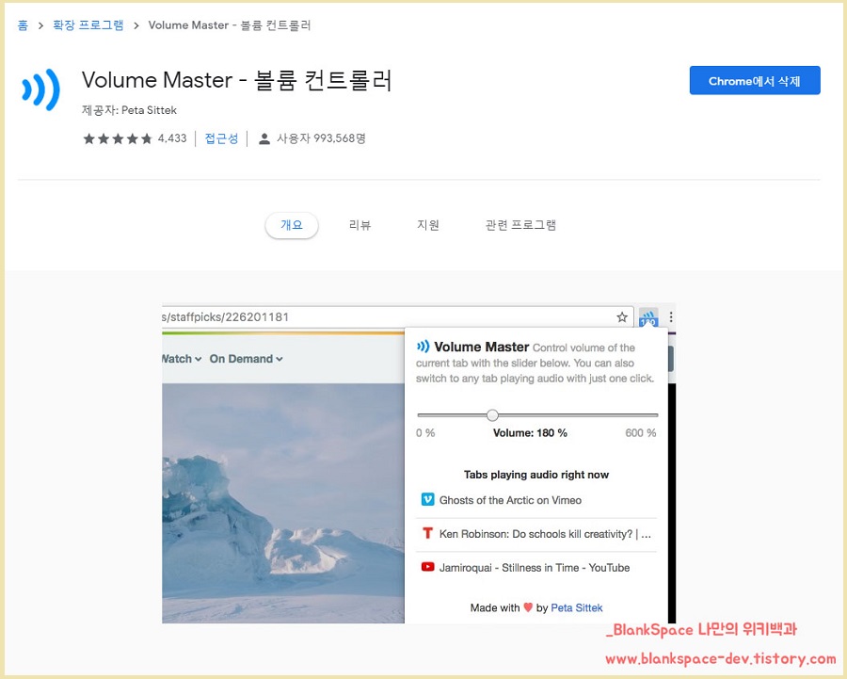Click the YouTube favicon in tabs list
The height and width of the screenshot is (679, 847).
[x=427, y=567]
